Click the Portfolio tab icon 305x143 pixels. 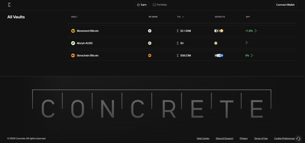pos(154,5)
